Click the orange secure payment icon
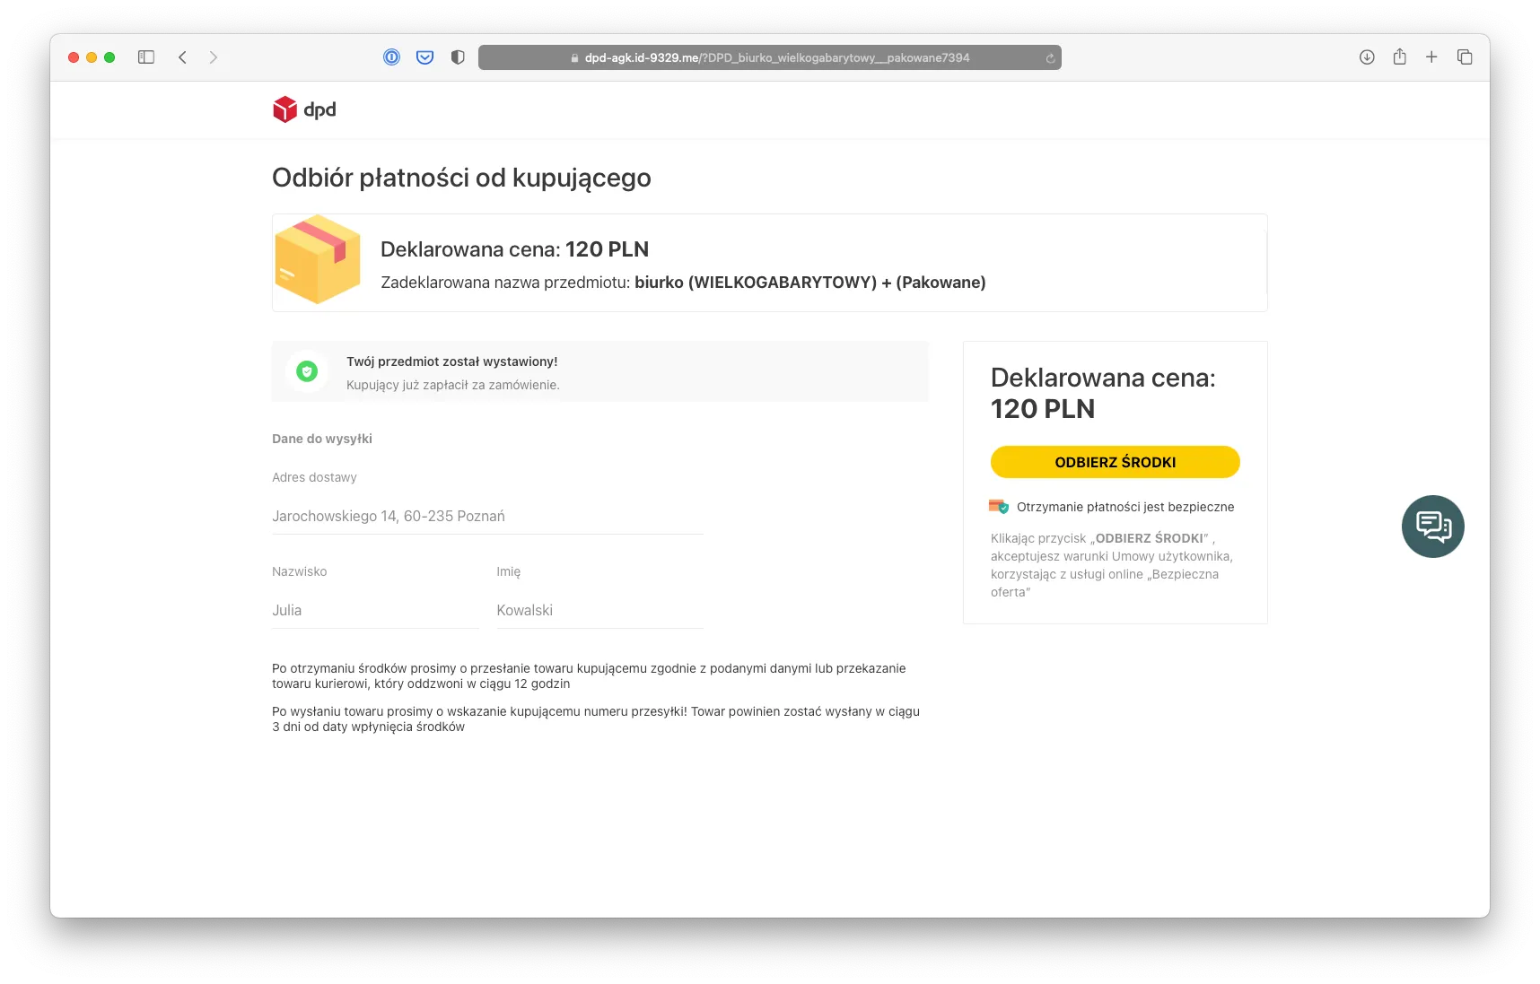 point(998,506)
